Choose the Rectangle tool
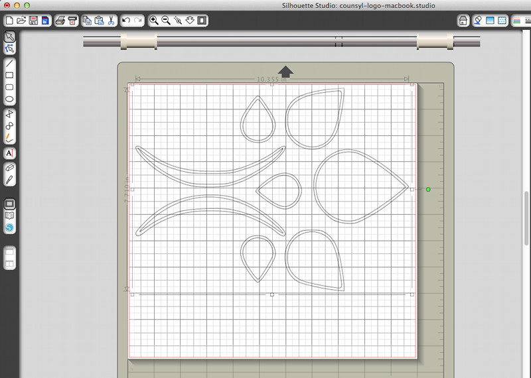The height and width of the screenshot is (378, 531). click(x=9, y=75)
